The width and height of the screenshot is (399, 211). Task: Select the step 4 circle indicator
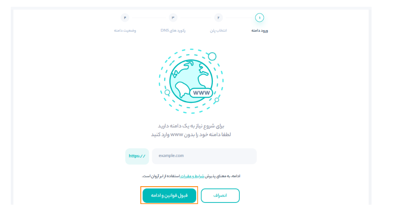pos(125,18)
